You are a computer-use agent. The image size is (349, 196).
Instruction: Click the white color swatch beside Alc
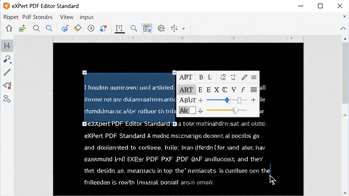(193, 111)
